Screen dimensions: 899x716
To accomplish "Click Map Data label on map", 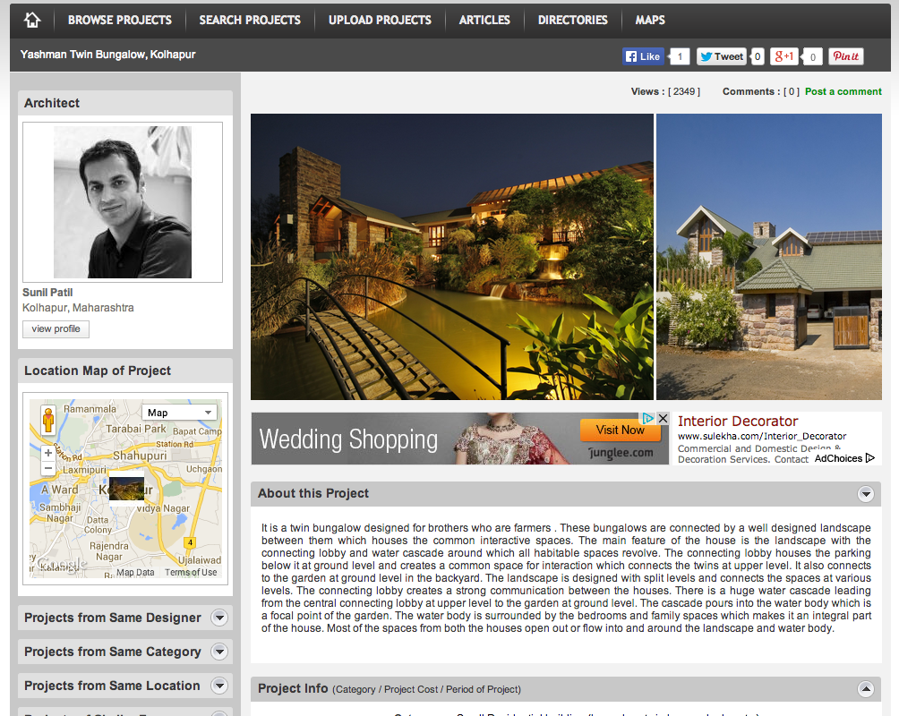I will [135, 572].
